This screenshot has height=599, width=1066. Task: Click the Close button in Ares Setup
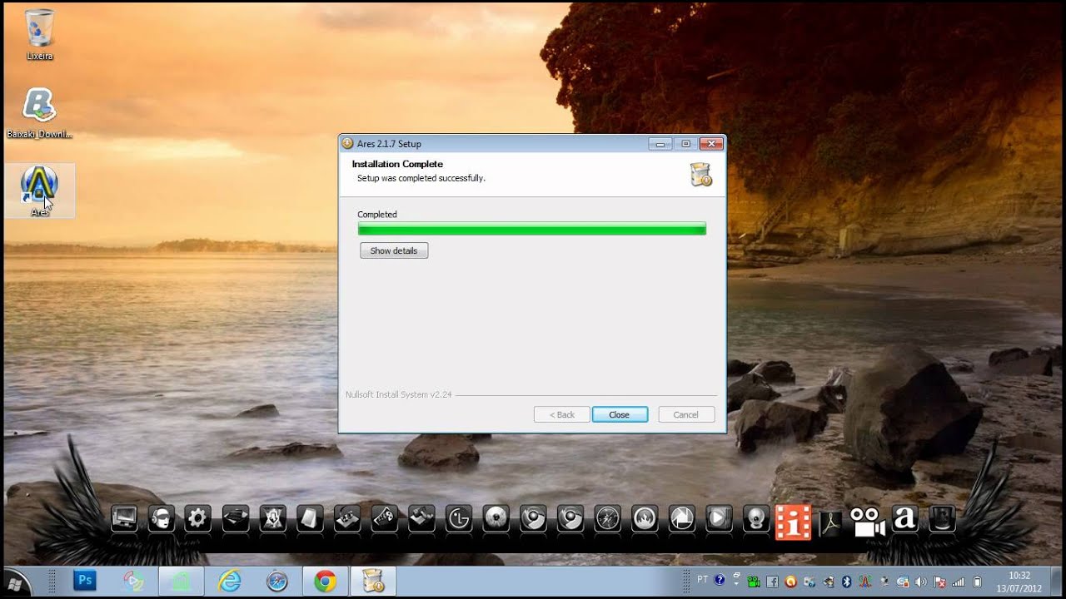620,414
